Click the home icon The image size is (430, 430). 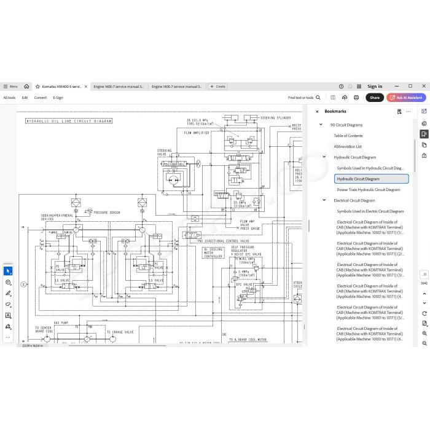click(26, 87)
